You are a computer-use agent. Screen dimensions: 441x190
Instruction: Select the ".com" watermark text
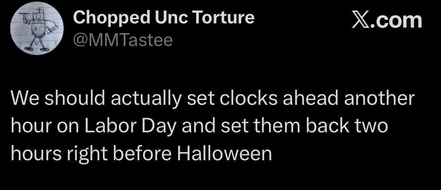coord(396,21)
